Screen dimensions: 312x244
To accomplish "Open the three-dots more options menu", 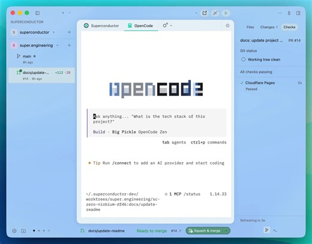I will tap(280, 13).
